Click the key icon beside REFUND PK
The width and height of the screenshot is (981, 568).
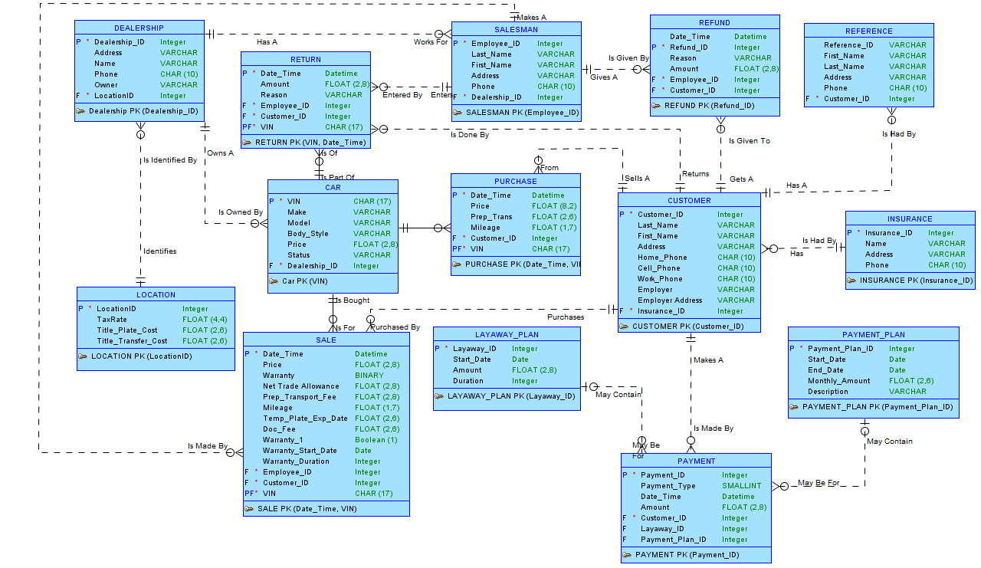coord(657,106)
